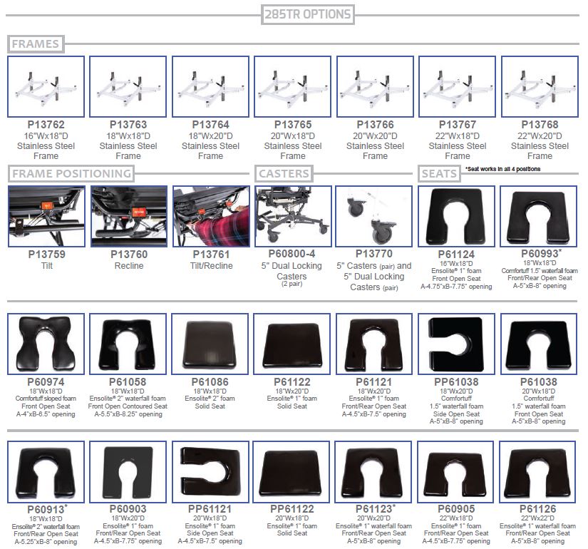
Task: Open the P60800-4 dual locking casters image
Action: (x=292, y=217)
